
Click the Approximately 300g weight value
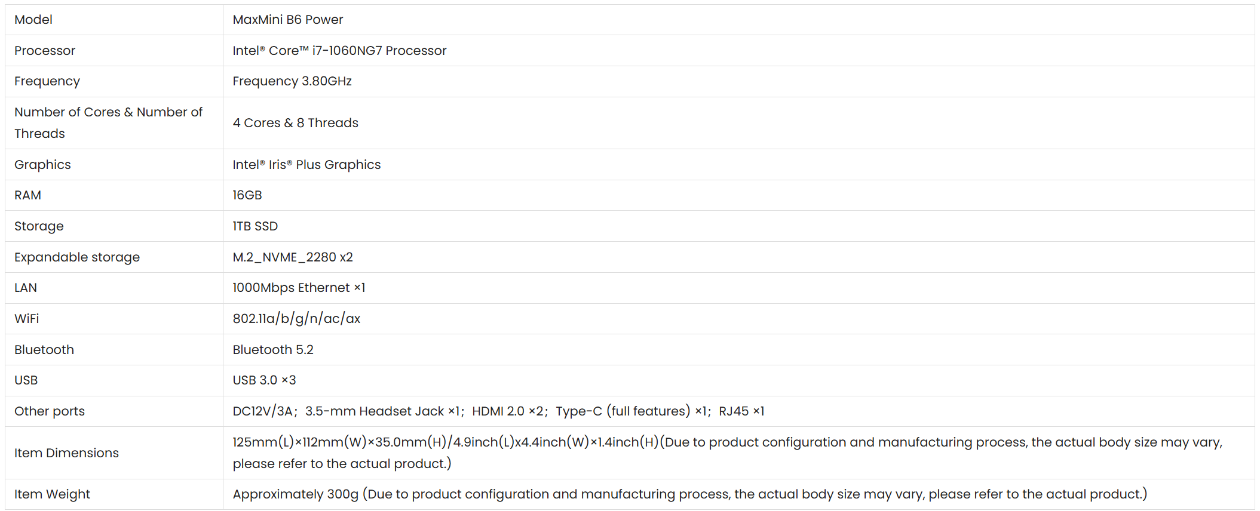[x=690, y=494]
